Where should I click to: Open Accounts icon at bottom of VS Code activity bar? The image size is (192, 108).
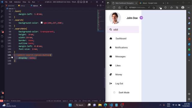[x=2, y=92]
